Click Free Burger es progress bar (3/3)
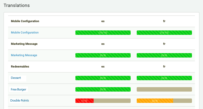 click(x=103, y=89)
